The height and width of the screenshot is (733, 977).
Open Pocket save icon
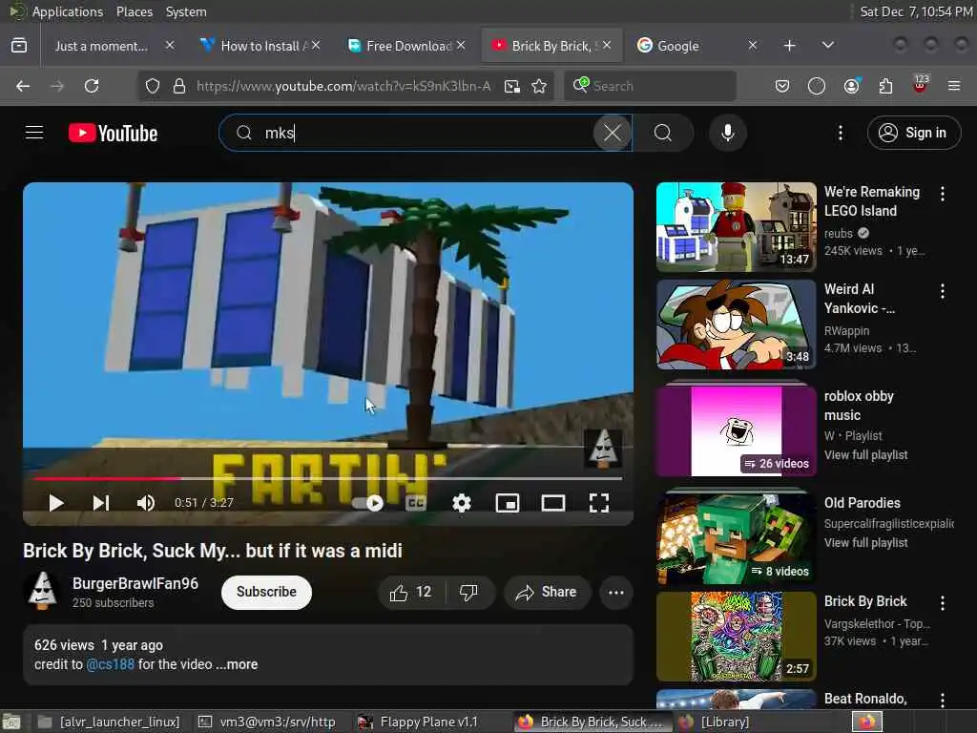782,86
